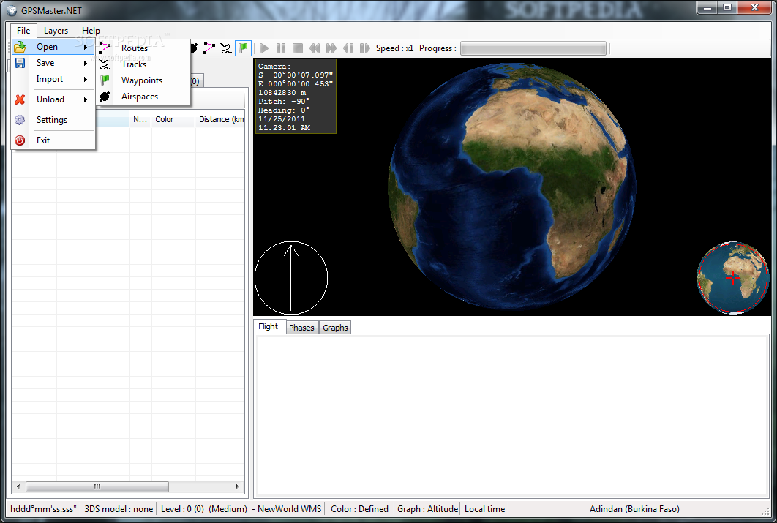
Task: Click the Routes icon in the submenu
Action: [105, 48]
